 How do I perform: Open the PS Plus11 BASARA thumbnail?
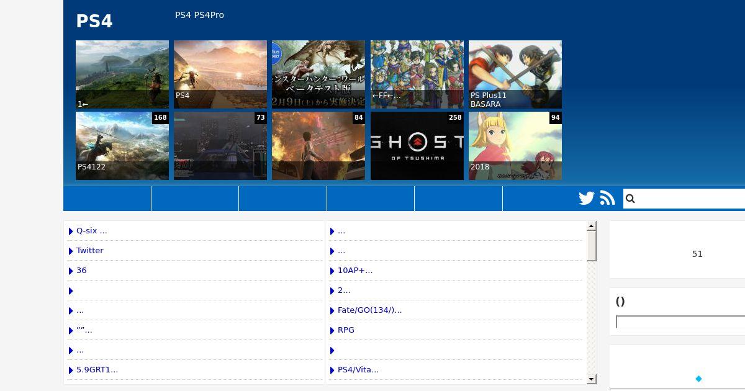click(x=515, y=74)
